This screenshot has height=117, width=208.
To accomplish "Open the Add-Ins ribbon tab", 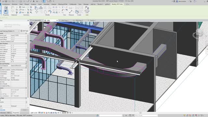I will tap(93, 4).
